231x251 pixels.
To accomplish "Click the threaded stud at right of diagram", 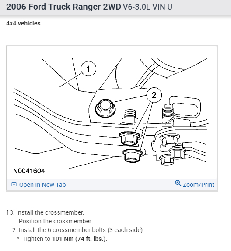I will click(x=167, y=113).
